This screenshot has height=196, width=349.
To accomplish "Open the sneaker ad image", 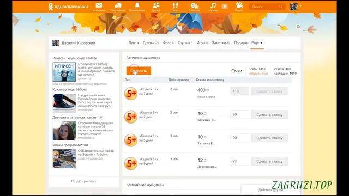I will [x=64, y=103].
